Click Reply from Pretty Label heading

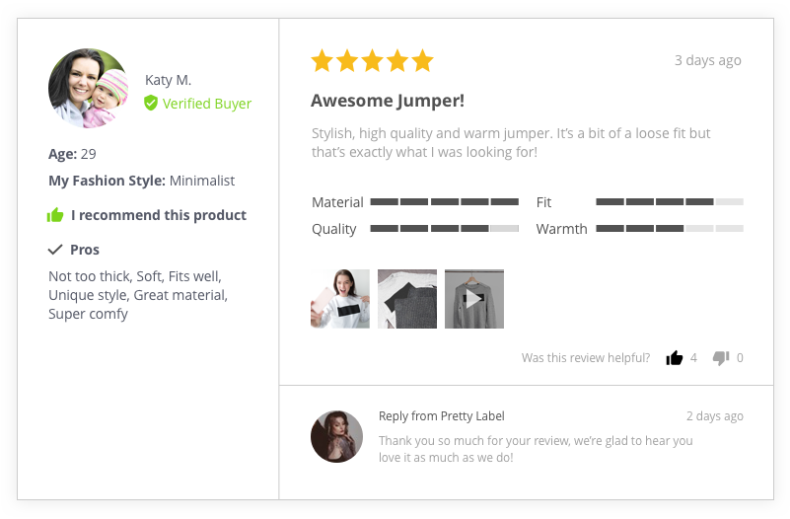(x=441, y=416)
